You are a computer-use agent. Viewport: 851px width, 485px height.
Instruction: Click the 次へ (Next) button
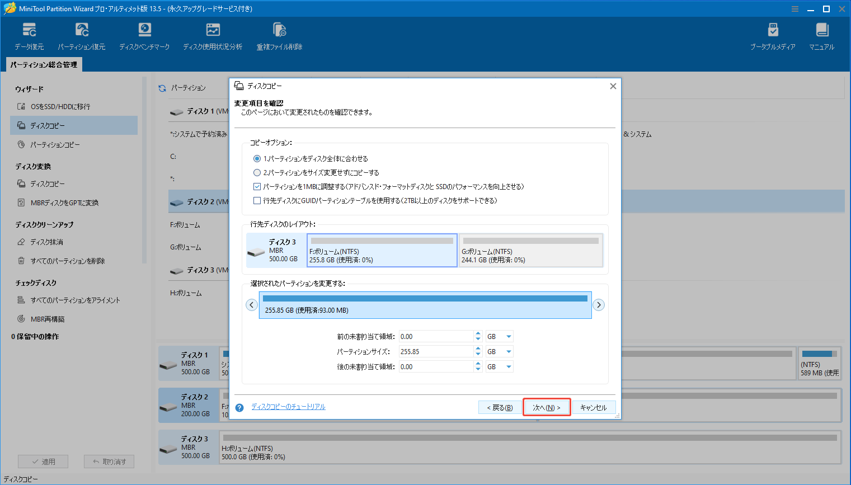547,407
